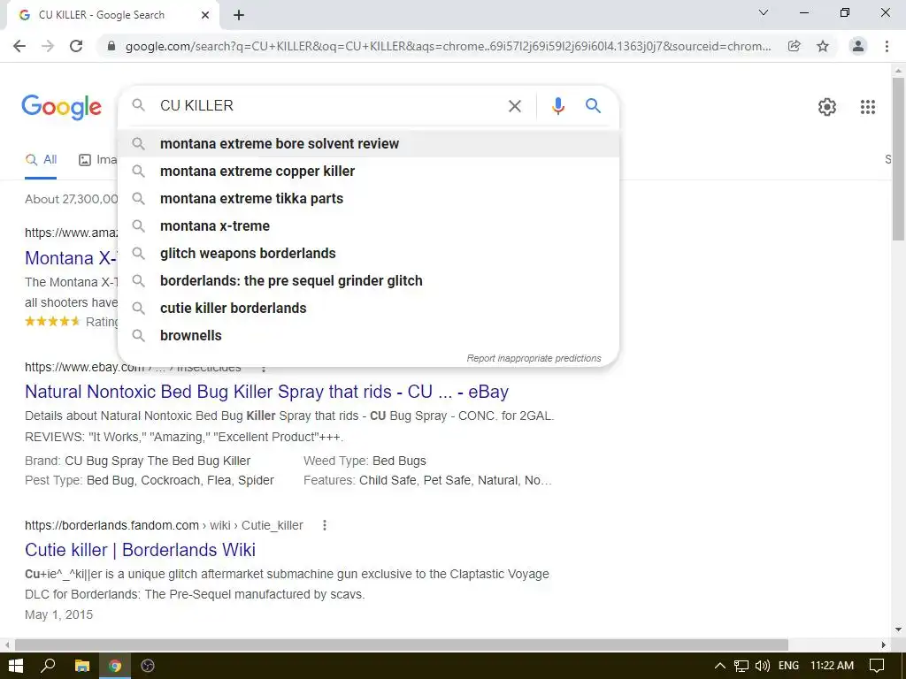Click Report inappropriate predictions
Screen dimensions: 906x679
(534, 358)
